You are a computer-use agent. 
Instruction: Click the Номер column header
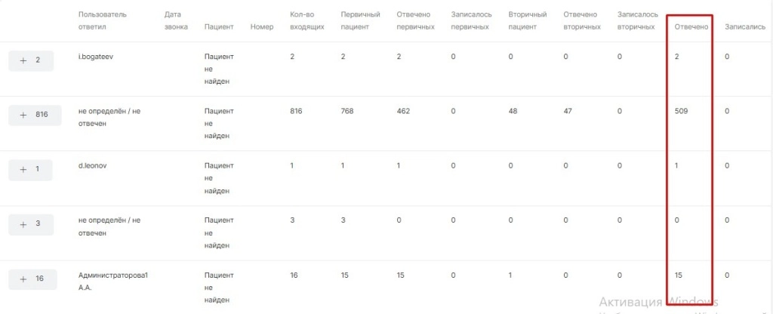pos(261,27)
